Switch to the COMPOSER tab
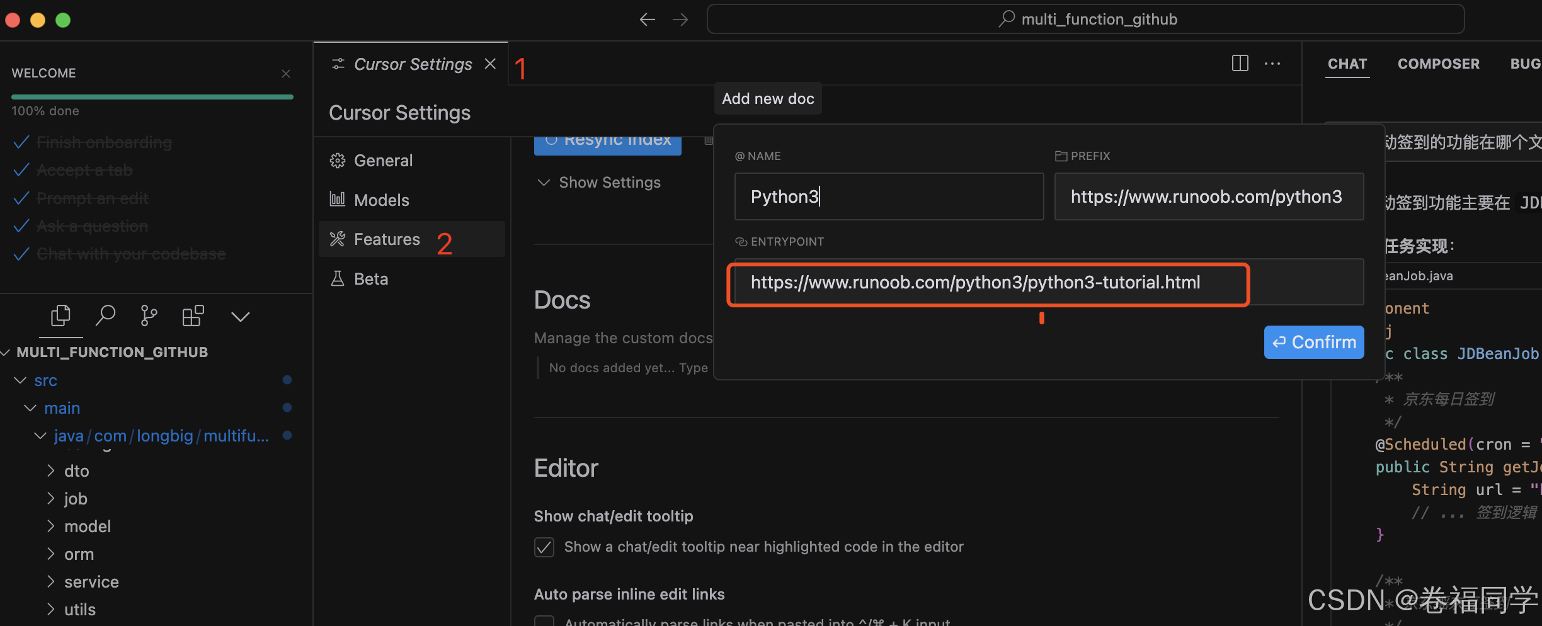The image size is (1542, 626). [1439, 64]
